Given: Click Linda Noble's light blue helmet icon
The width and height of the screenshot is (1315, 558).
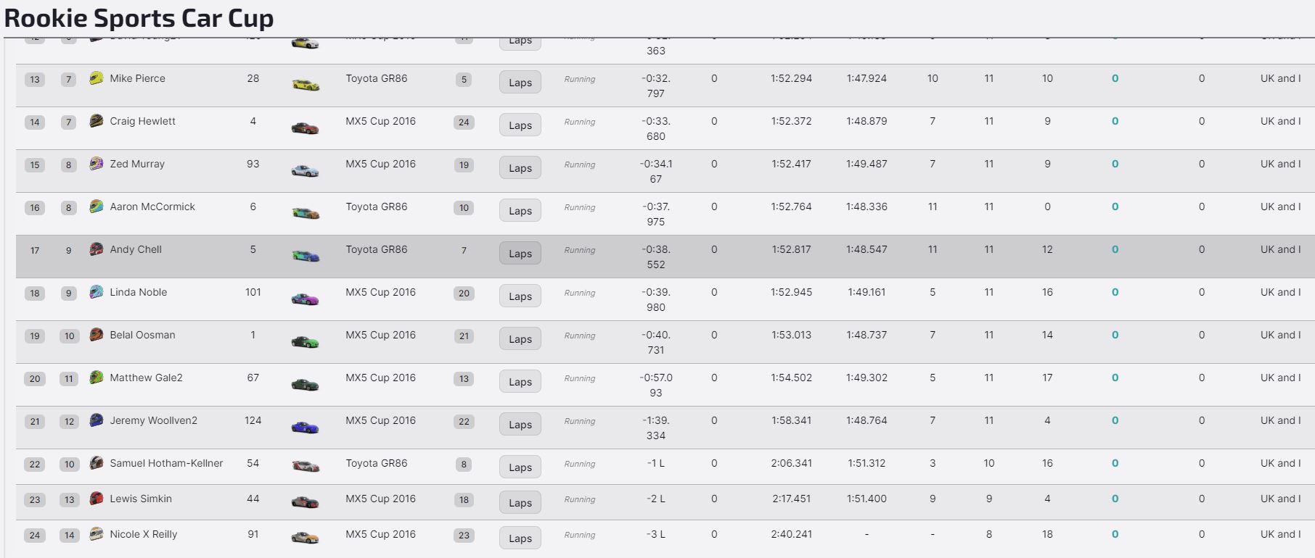Looking at the screenshot, I should pyautogui.click(x=96, y=292).
